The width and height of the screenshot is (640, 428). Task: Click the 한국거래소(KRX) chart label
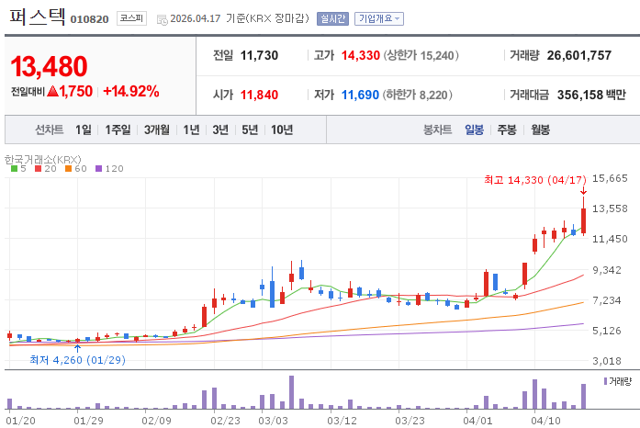pos(43,159)
